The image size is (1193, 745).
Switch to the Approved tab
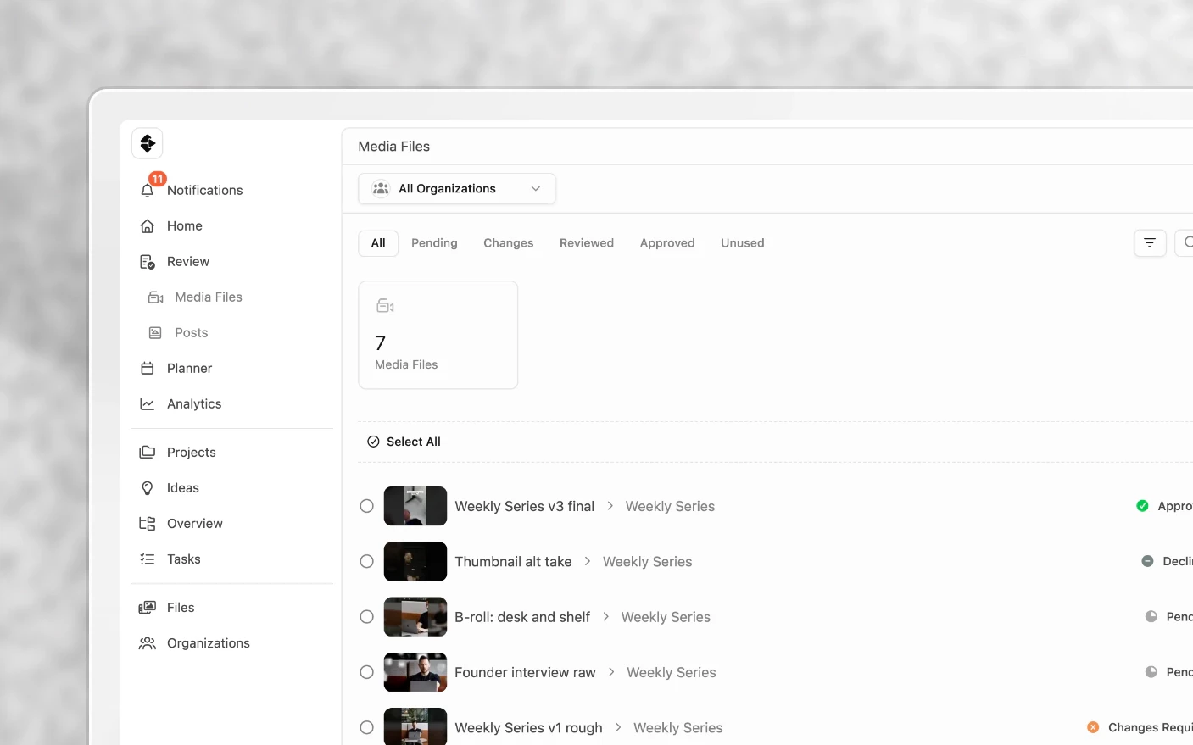pyautogui.click(x=667, y=243)
